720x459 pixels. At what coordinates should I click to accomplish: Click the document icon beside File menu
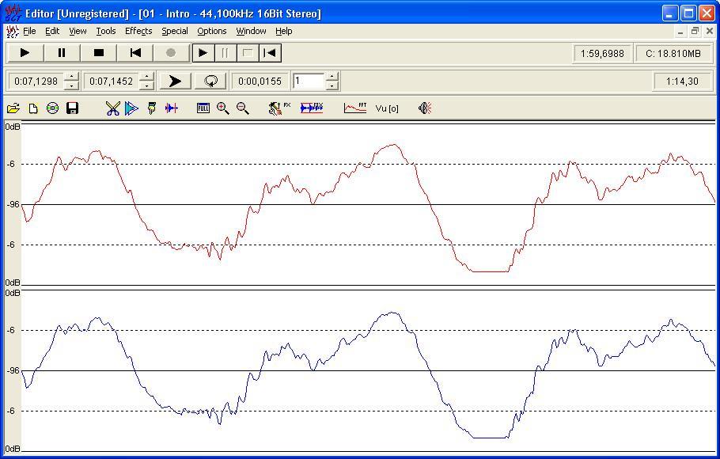[x=13, y=31]
